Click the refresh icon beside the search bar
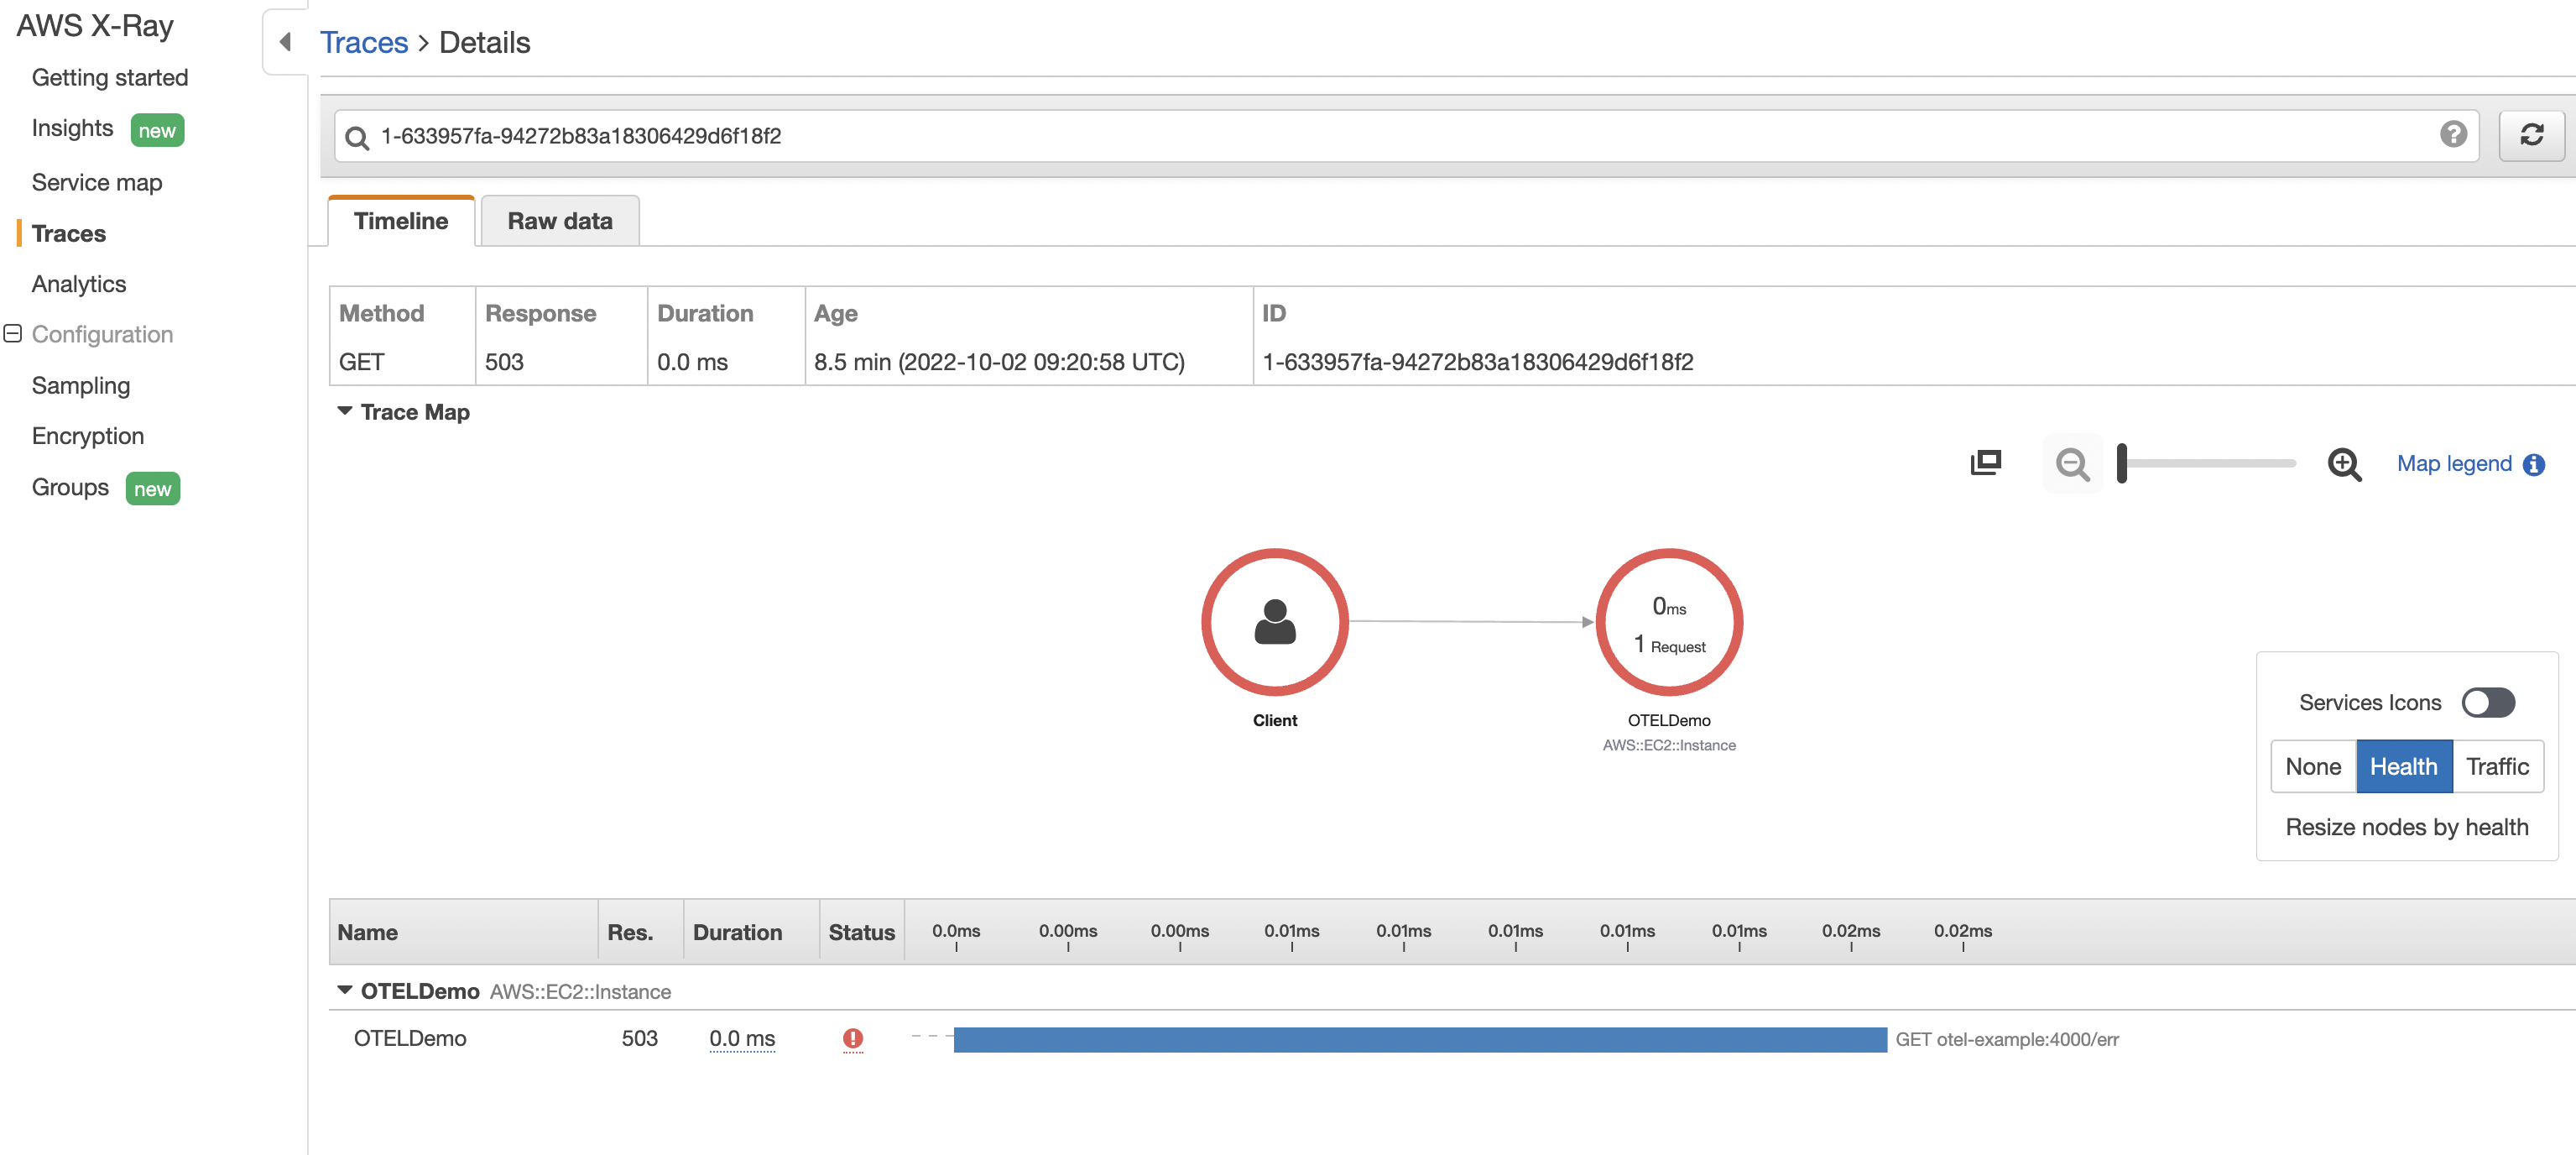The width and height of the screenshot is (2576, 1155). (x=2532, y=135)
